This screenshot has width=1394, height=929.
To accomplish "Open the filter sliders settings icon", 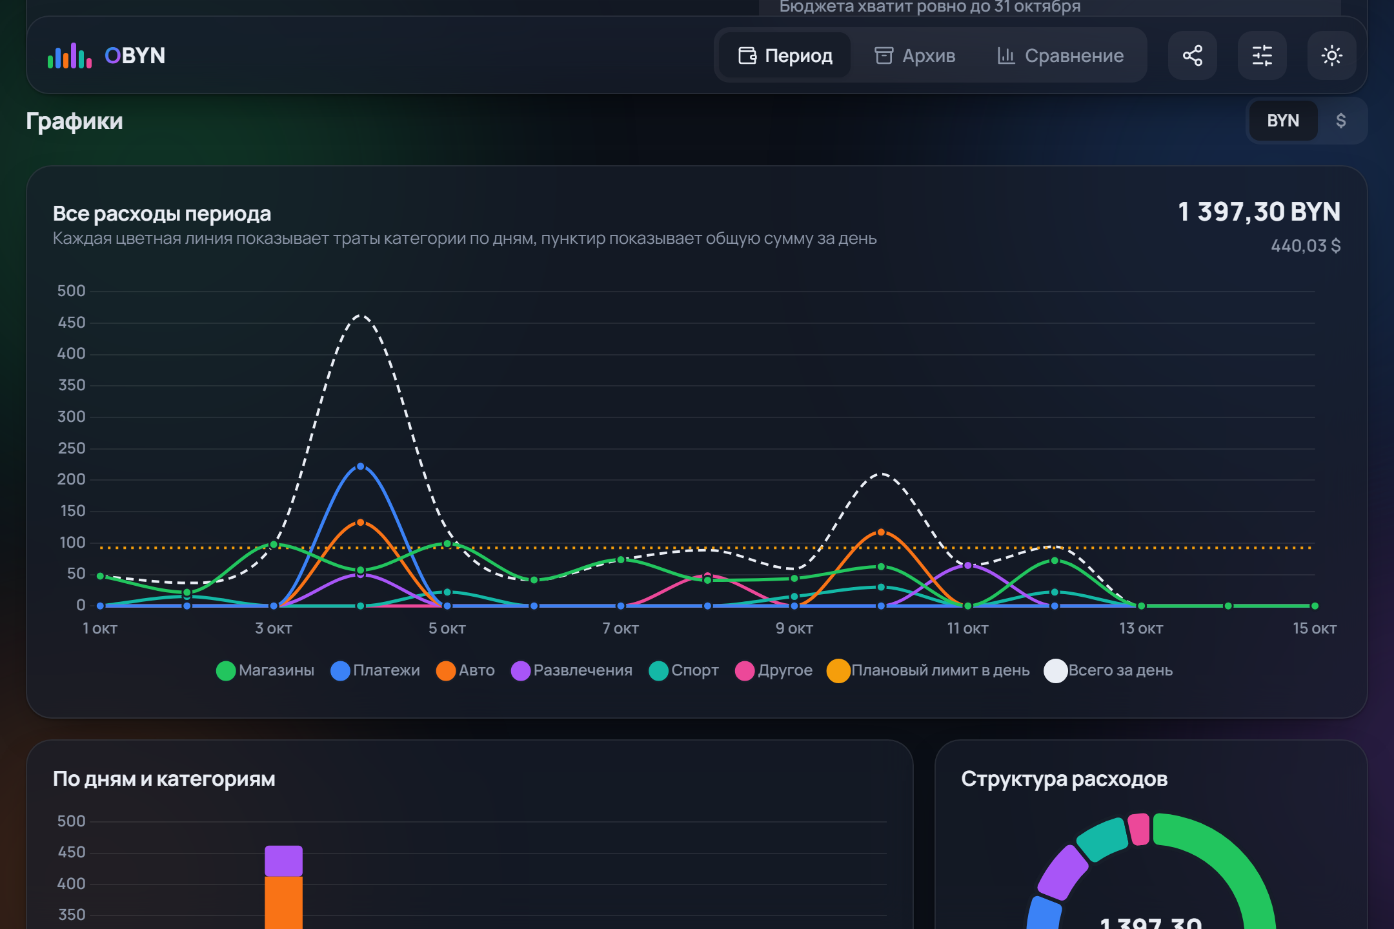I will coord(1262,55).
